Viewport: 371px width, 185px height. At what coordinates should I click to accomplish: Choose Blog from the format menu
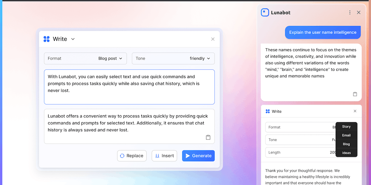(346, 144)
